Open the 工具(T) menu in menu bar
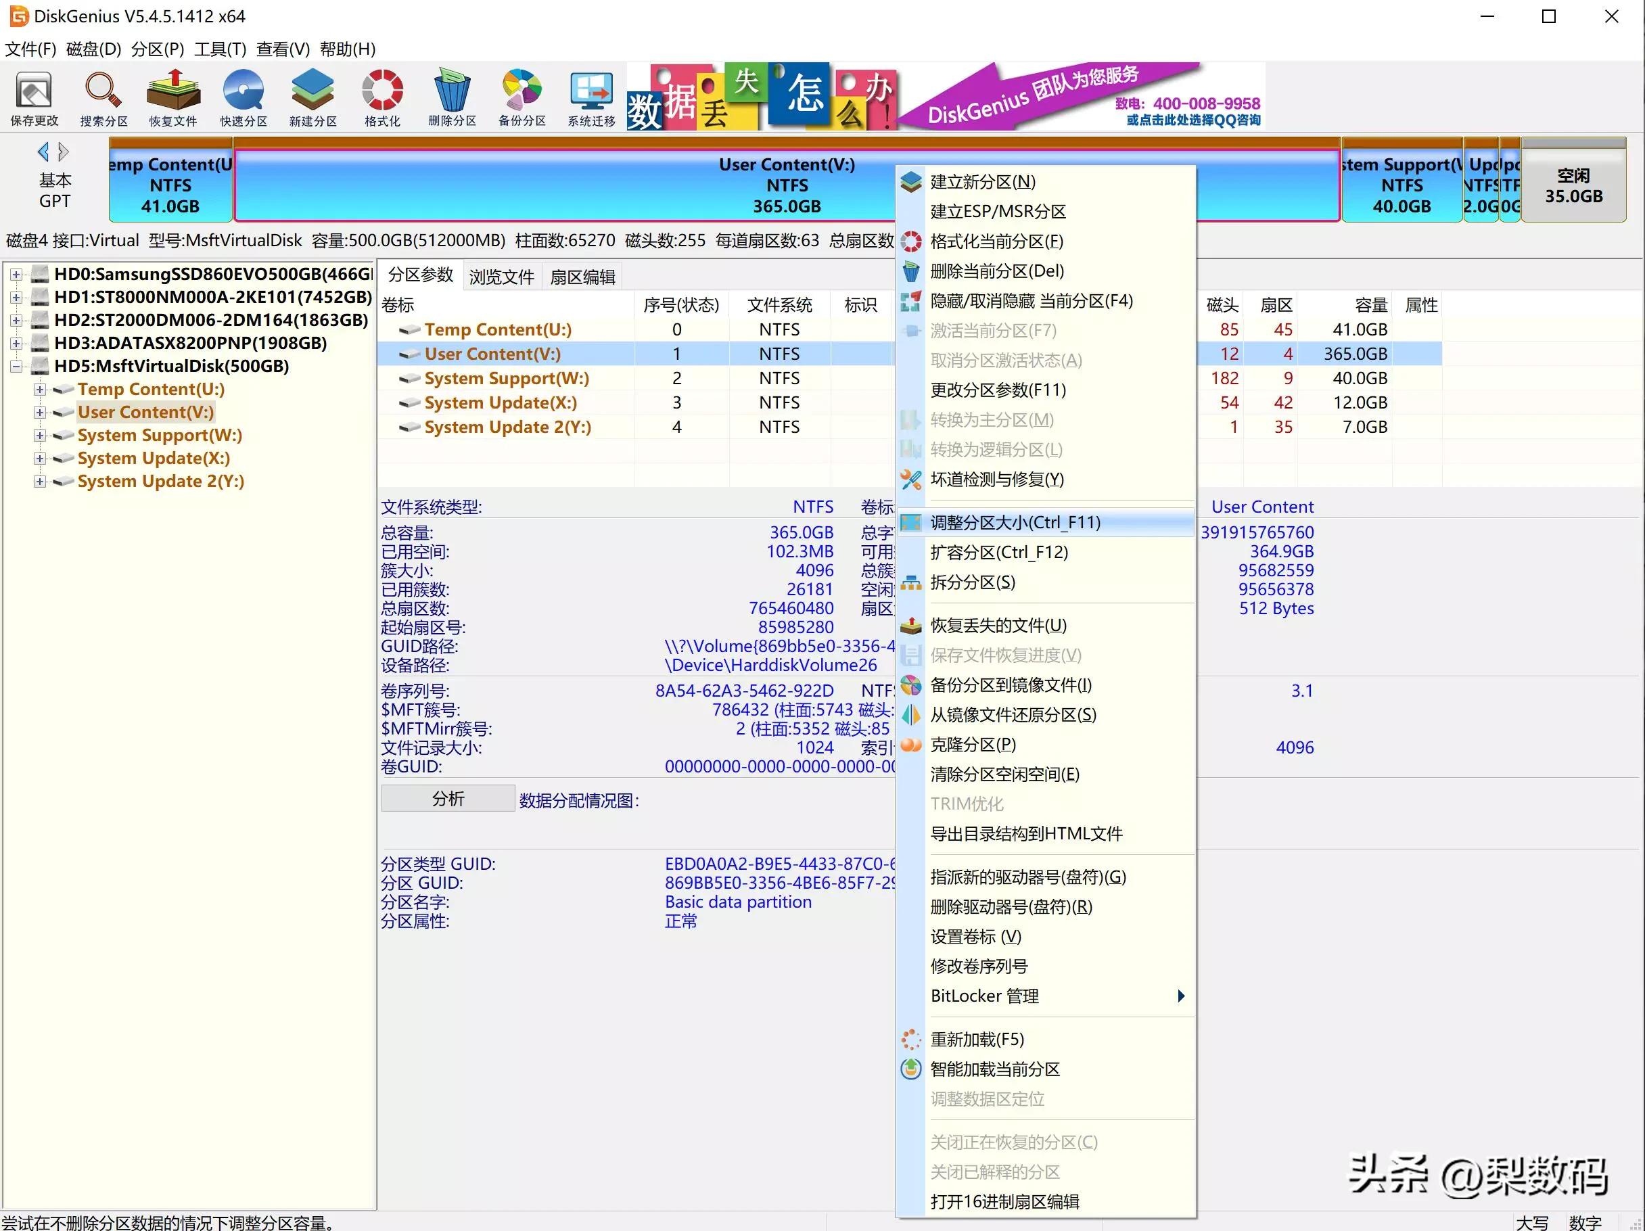1645x1231 pixels. [x=219, y=49]
